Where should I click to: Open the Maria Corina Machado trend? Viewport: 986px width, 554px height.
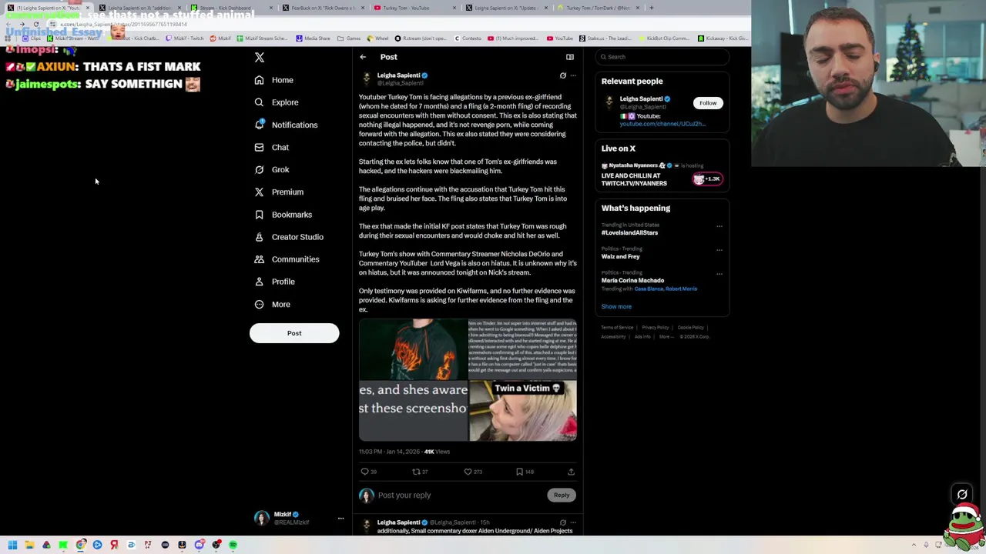[632, 280]
